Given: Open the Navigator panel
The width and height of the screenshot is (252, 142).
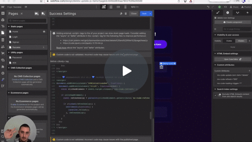Looking at the screenshot, I should click(x=3, y=26).
